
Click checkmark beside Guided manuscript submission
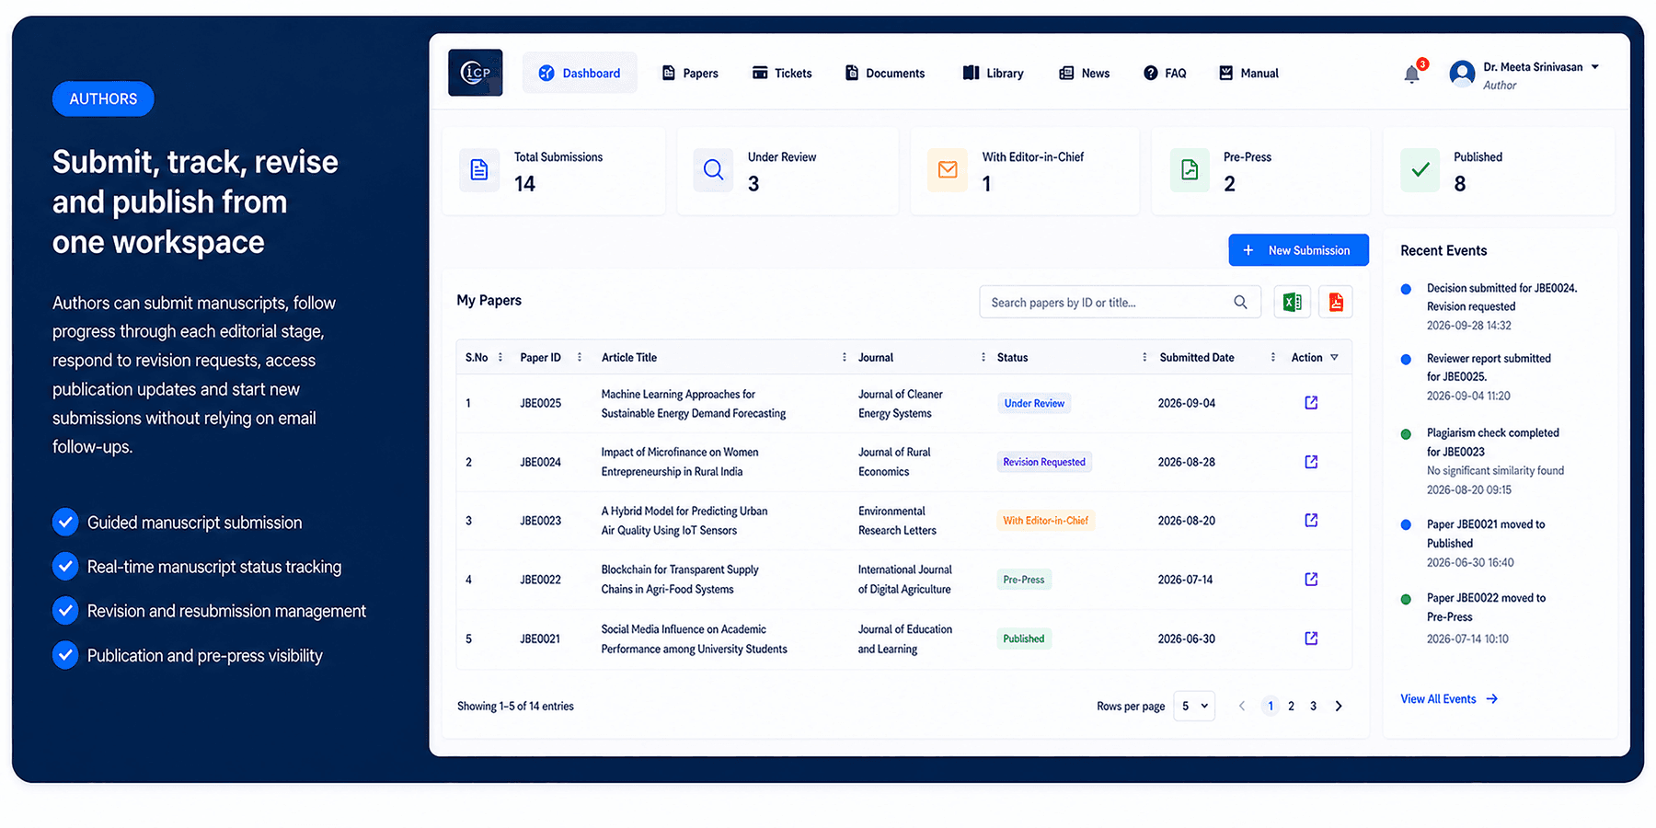point(65,523)
